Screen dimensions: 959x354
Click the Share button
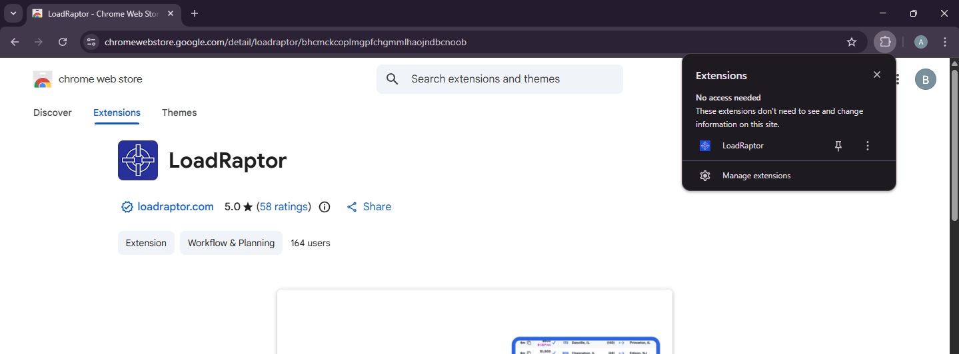pyautogui.click(x=369, y=207)
